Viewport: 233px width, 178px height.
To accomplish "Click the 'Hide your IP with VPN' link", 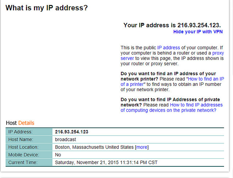I will [198, 32].
